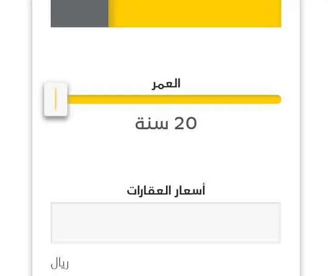Click the number 20 in the age value

point(185,123)
